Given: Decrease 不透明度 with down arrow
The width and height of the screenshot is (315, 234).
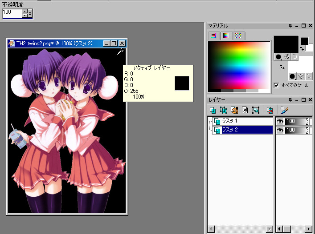Looking at the screenshot, I should (x=25, y=16).
